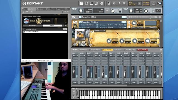Click the refresh icon beside Add Library
This screenshot has height=100, width=178.
click(24, 12)
